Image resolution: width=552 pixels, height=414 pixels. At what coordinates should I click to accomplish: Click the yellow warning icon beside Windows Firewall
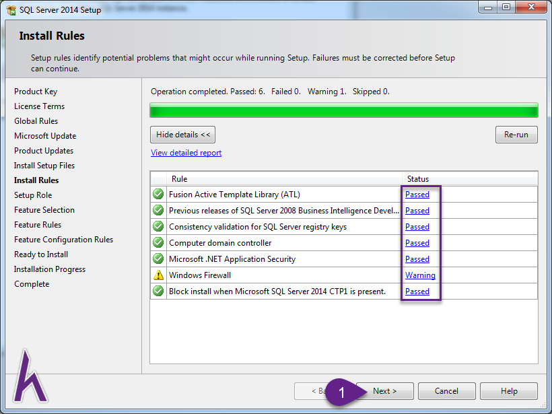158,275
